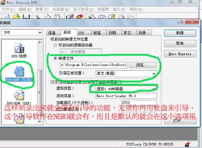
Task: Click the Nero Express button
Action: 180,54
